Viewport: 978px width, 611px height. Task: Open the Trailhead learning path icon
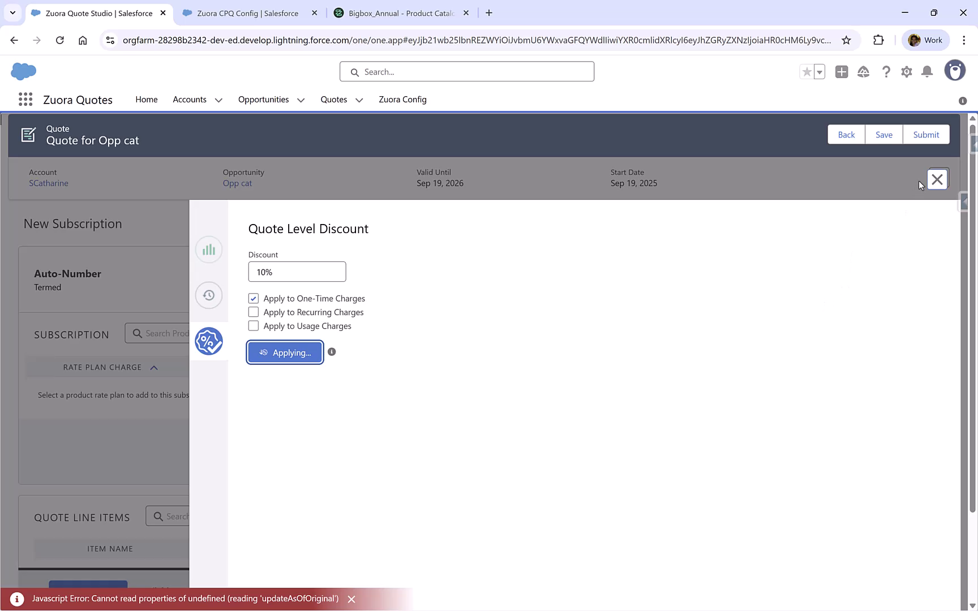tap(863, 72)
